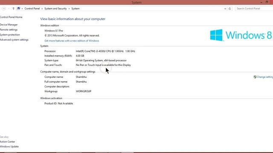Expand chevron after System and Security breadcrumb
Image resolution: width=273 pixels, height=153 pixels.
coord(69,8)
